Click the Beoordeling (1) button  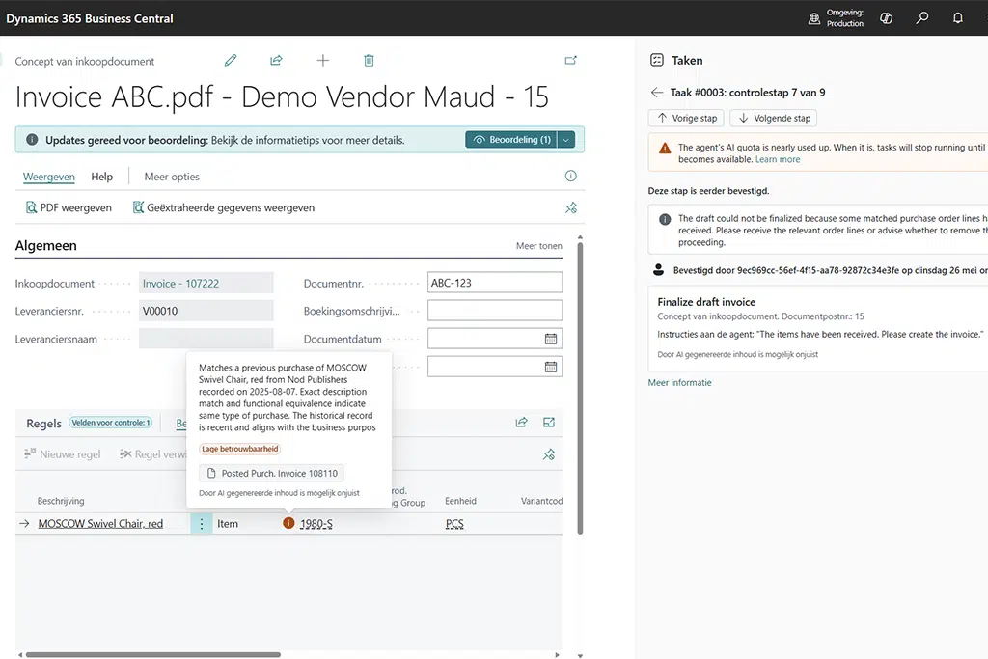tap(511, 140)
